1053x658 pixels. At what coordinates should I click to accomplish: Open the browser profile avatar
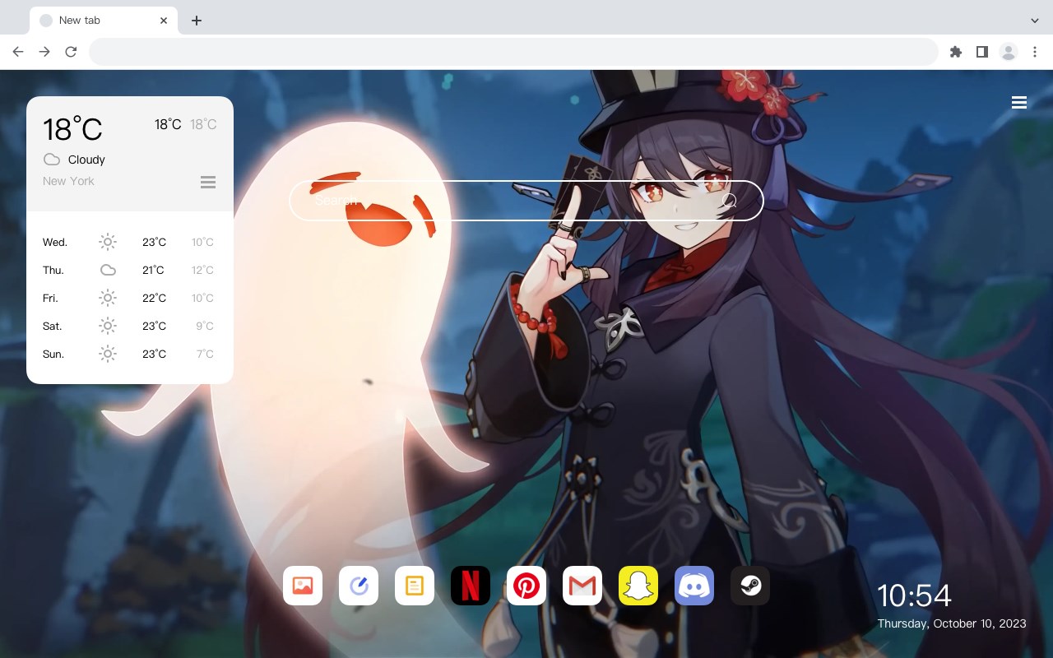coord(1008,52)
